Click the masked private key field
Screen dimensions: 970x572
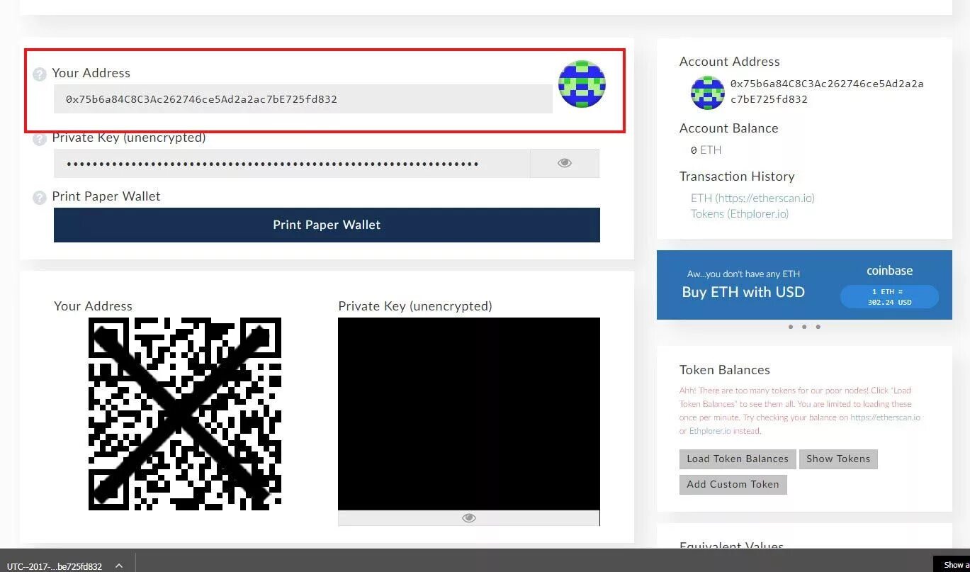coord(292,163)
